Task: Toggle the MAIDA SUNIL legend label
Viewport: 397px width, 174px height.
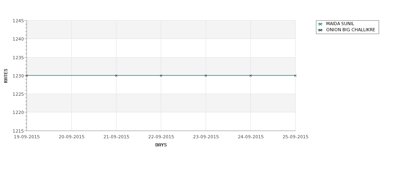Action: pyautogui.click(x=340, y=24)
